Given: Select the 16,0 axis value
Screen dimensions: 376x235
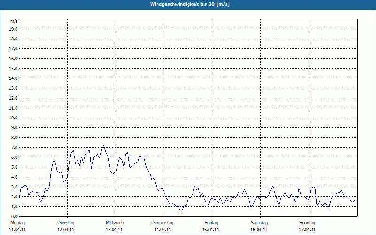Looking at the screenshot, I should pos(13,58).
